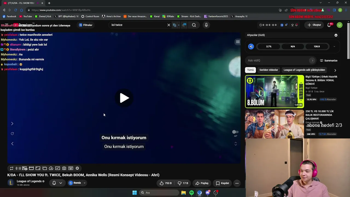The width and height of the screenshot is (350, 197).
Task: Click the clapperboard icon under the video
Action: pyautogui.click(x=31, y=168)
